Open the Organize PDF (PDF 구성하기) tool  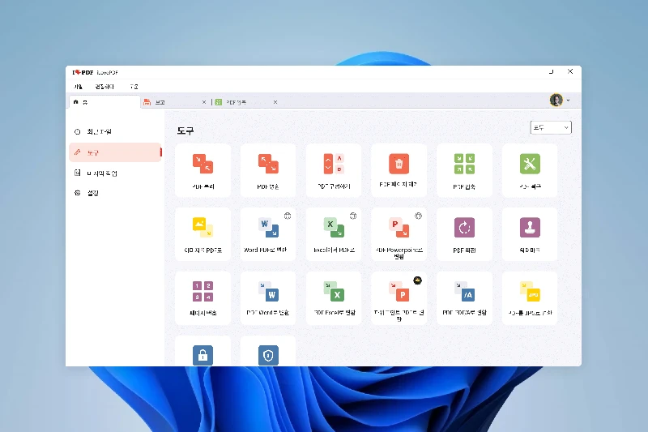334,171
